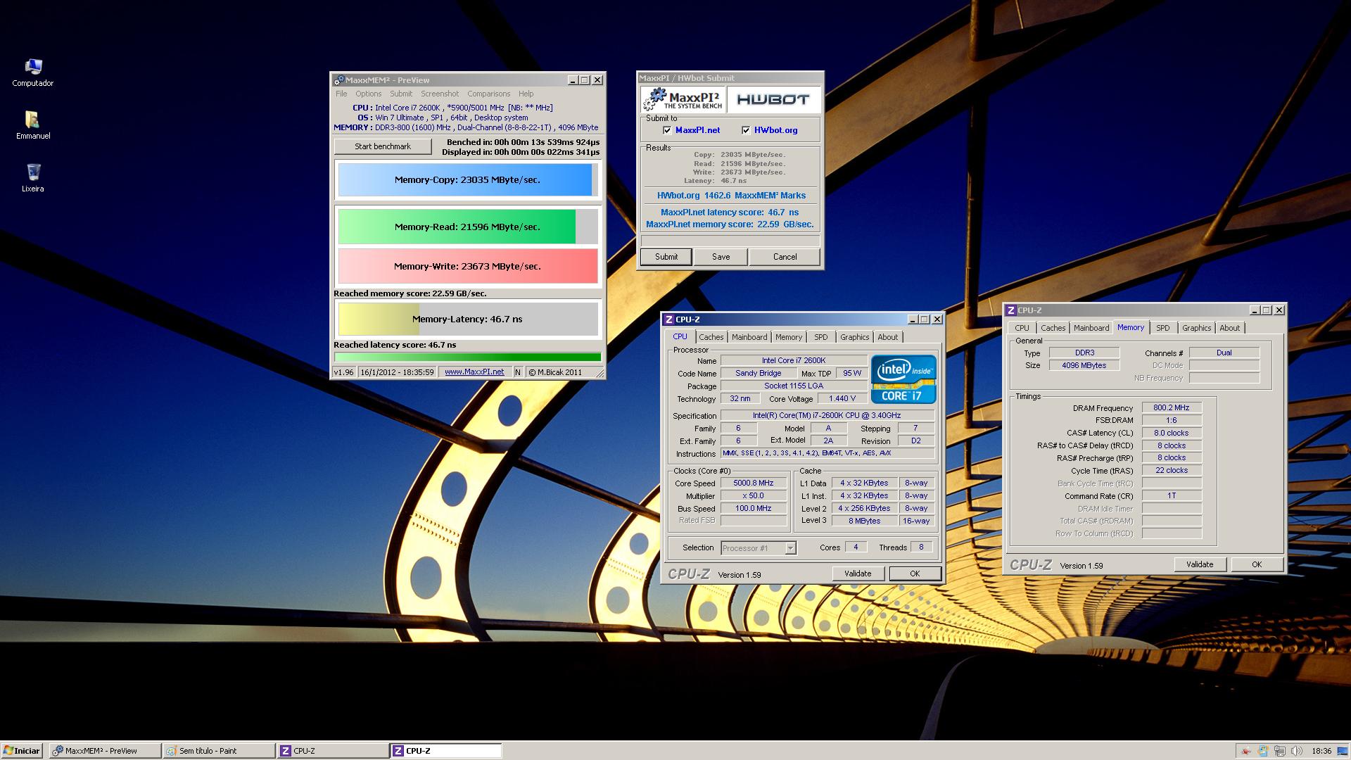This screenshot has width=1351, height=760.
Task: Click the Z icon in Memory CPU-Z title bar
Action: 1011,310
